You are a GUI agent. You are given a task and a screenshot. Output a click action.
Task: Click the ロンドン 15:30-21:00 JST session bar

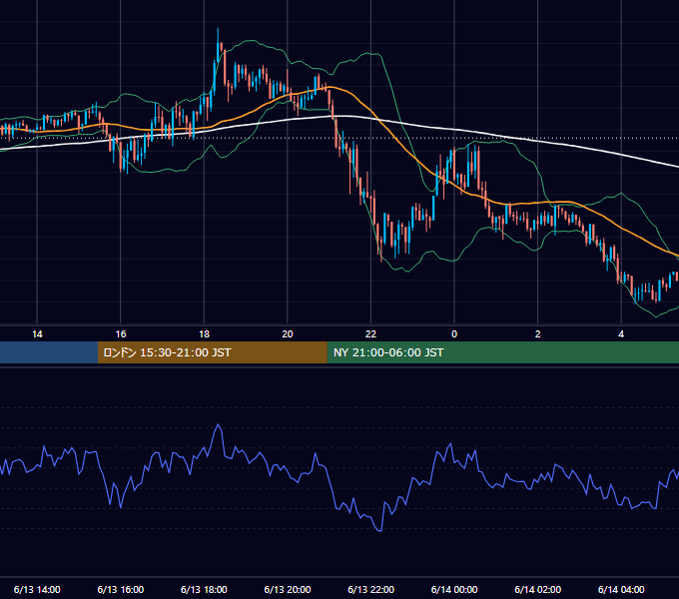(x=212, y=352)
